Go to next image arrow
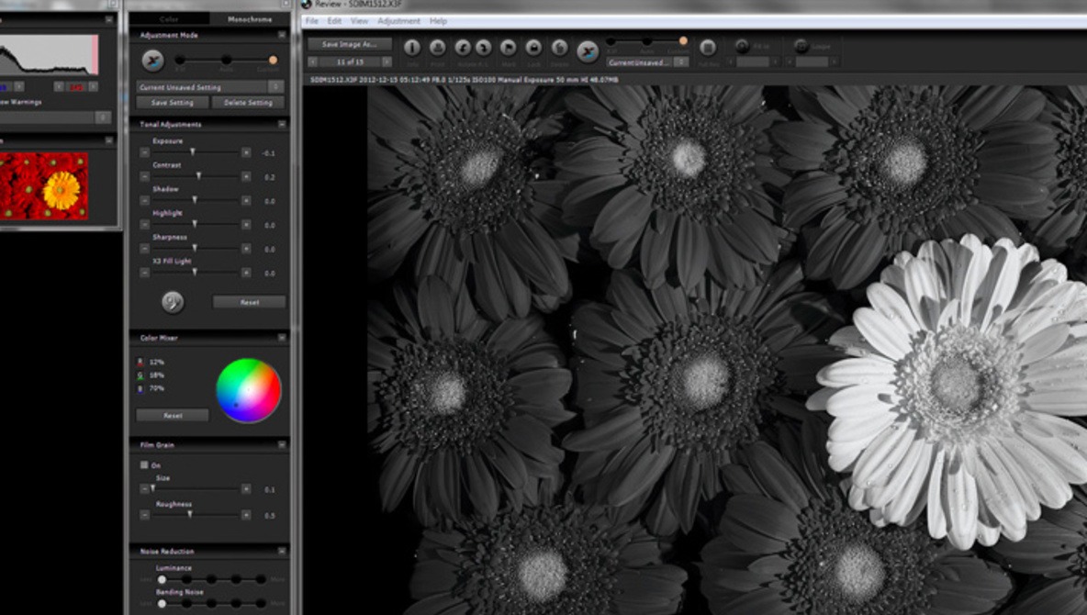The image size is (1087, 615). [387, 61]
